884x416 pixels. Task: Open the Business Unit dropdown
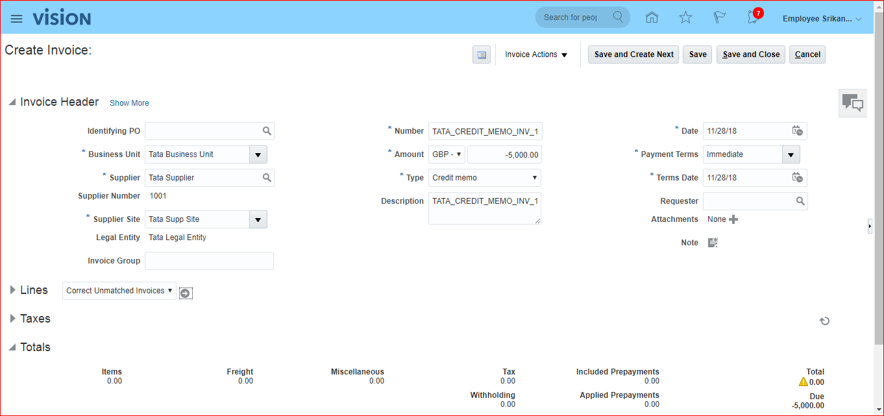[258, 154]
